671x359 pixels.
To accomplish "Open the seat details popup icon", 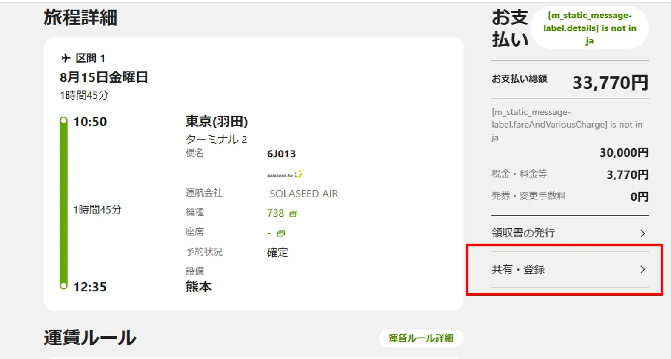I will coord(280,234).
